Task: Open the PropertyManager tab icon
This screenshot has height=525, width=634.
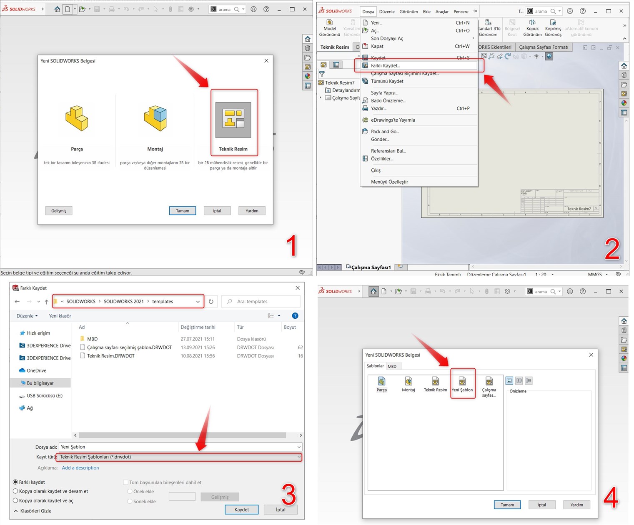Action: click(x=336, y=65)
